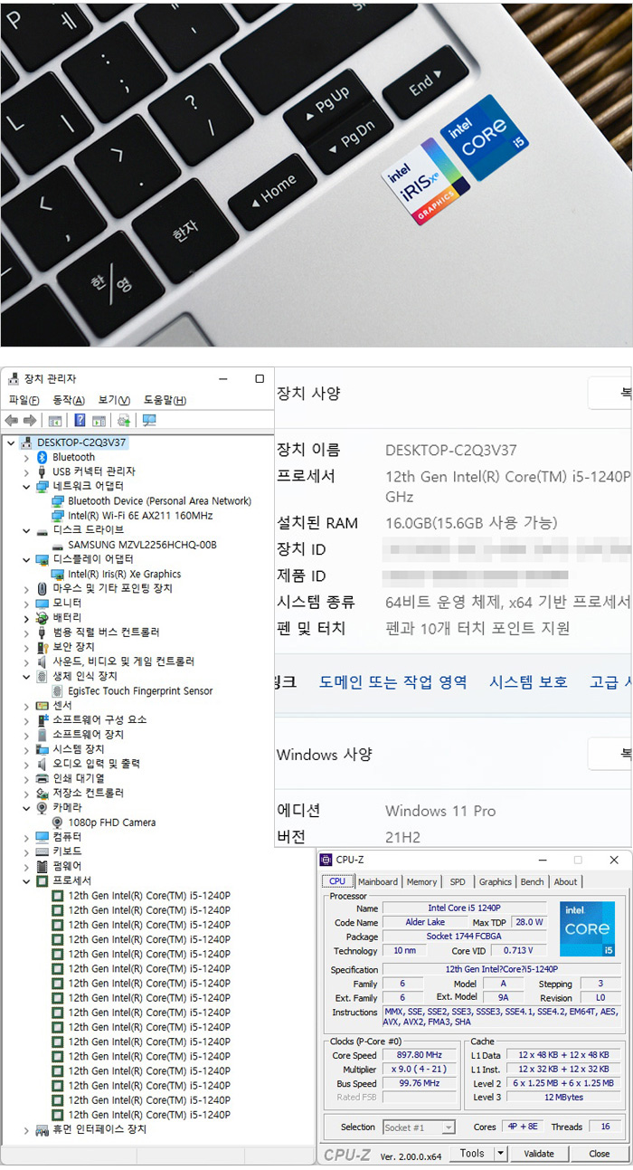Click the Back arrow in Device Manager toolbar
The image size is (633, 1170).
[x=12, y=421]
